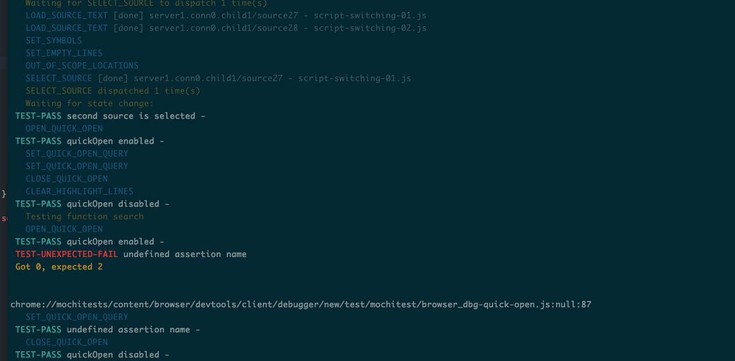Click the "SELECT_SOURCE dispatched 1 time(s)" line
Viewport: 735px width, 361px height.
pyautogui.click(x=113, y=91)
